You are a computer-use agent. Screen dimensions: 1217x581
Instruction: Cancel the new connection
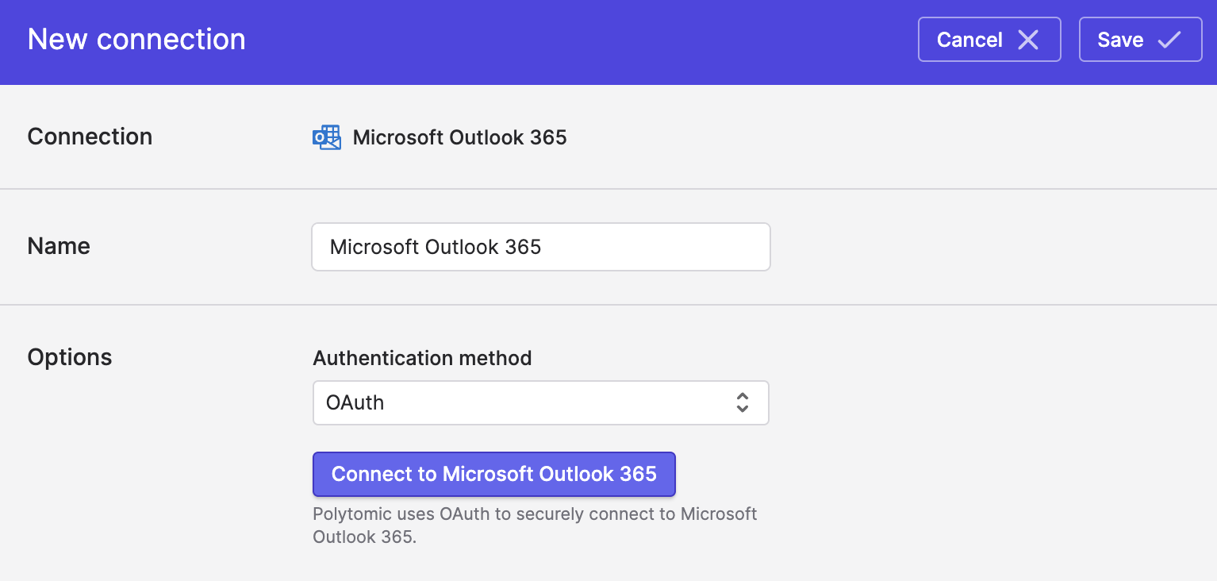pos(989,40)
